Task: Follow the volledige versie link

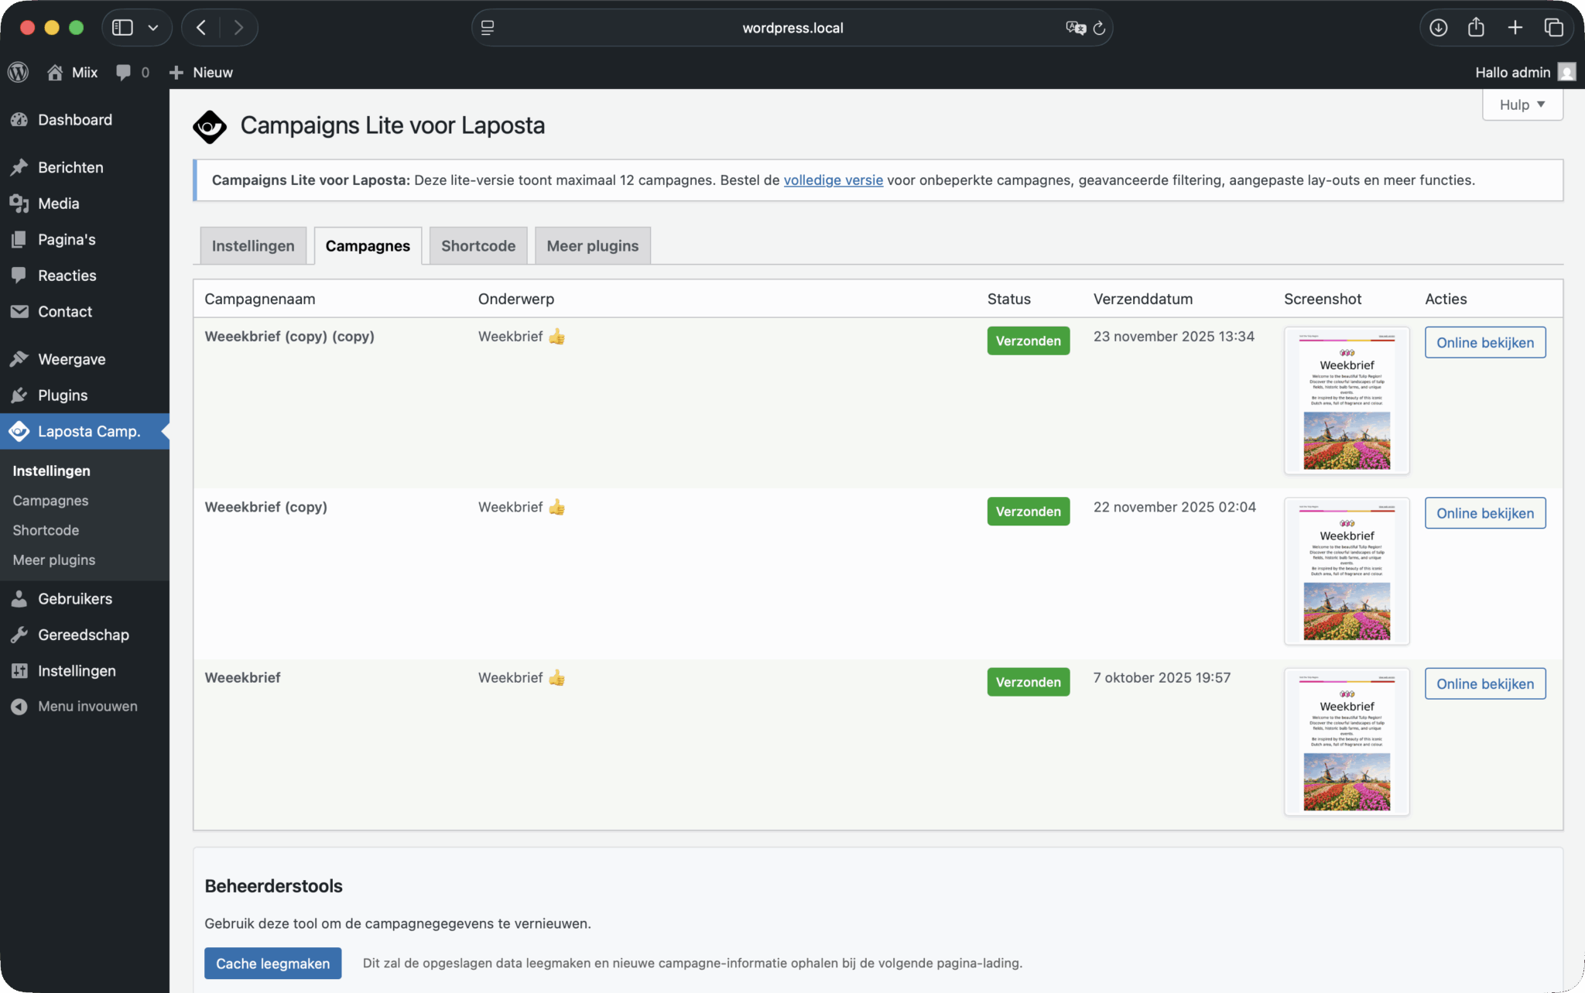Action: pos(833,180)
